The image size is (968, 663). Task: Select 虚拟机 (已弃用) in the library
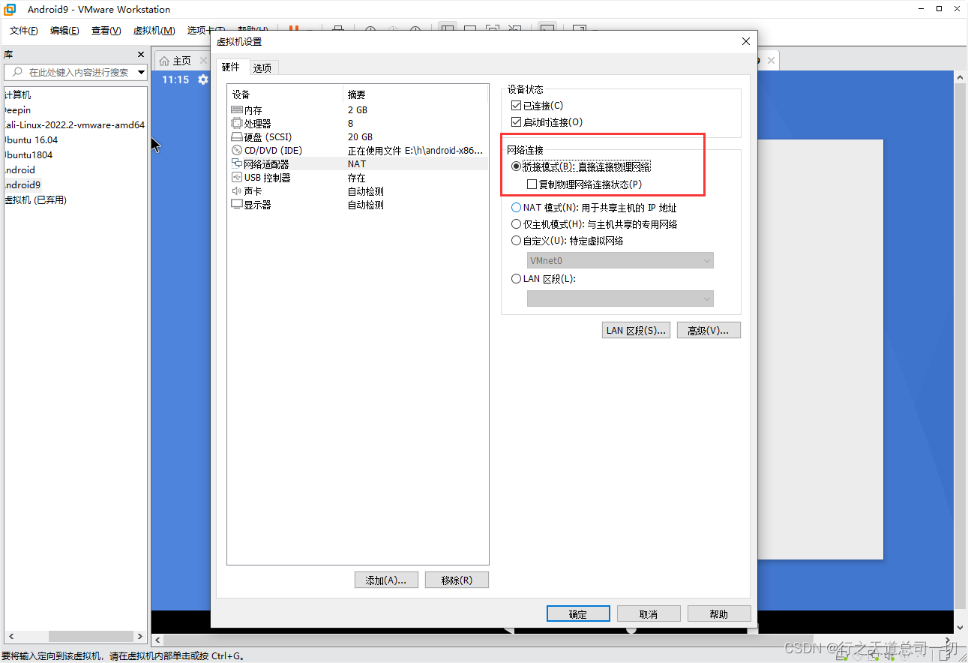35,200
